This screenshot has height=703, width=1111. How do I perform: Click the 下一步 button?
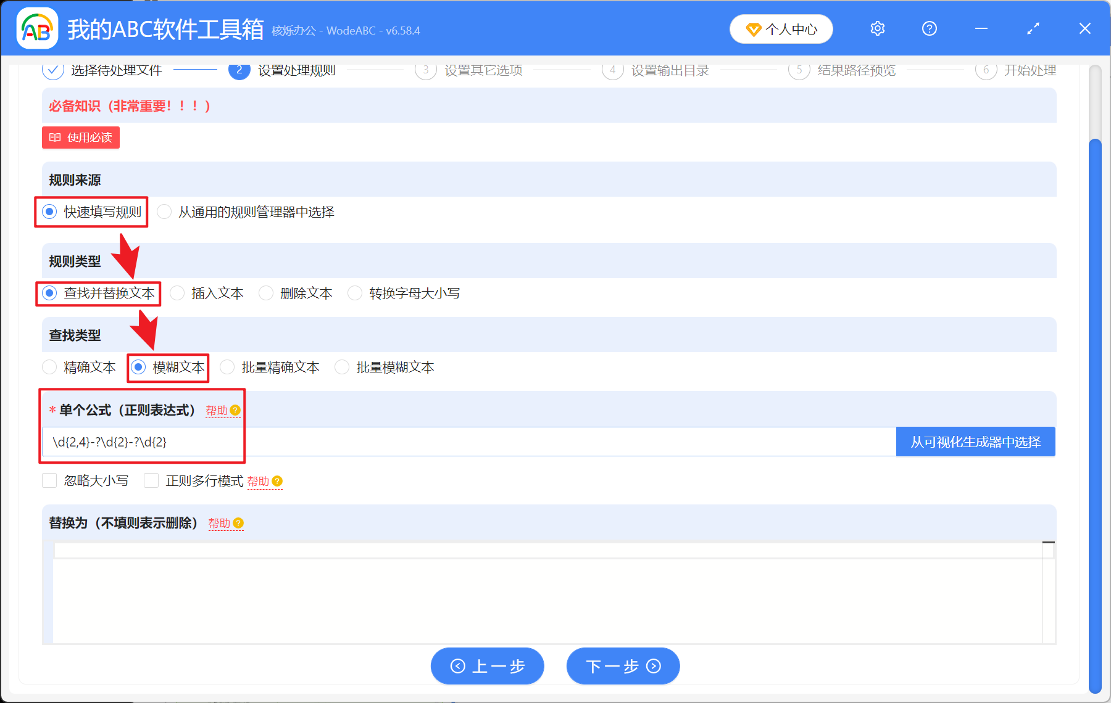622,666
